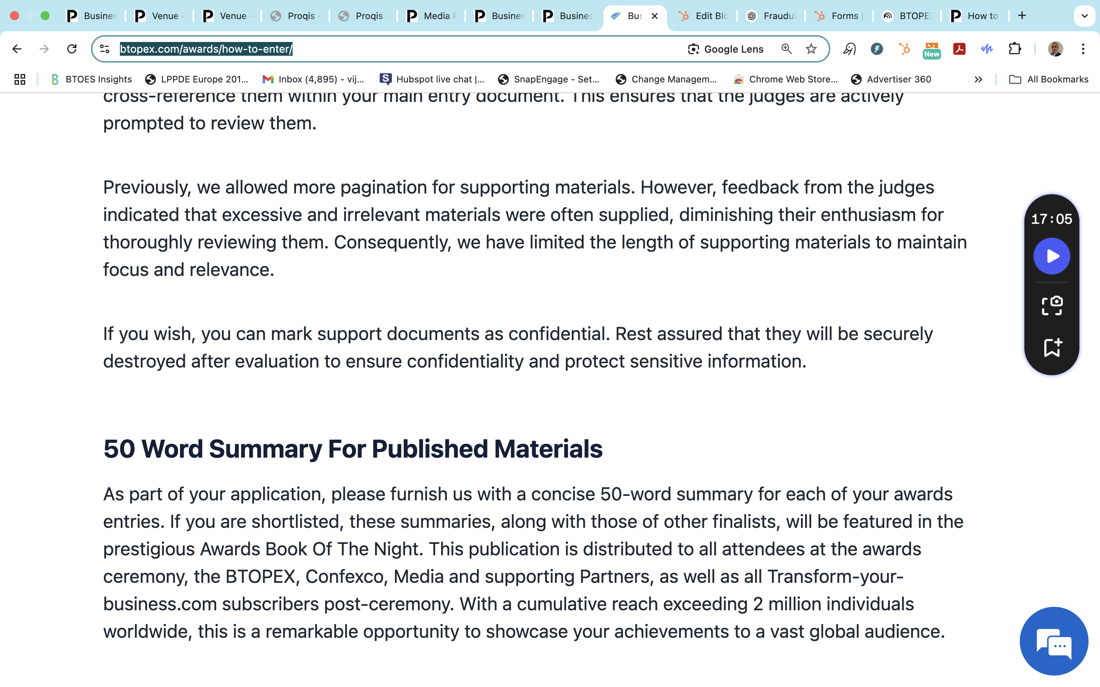The image size is (1100, 687).
Task: Bookmark this page with the star icon
Action: tap(811, 49)
